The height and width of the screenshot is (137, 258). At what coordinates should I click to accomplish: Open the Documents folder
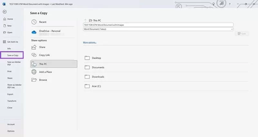pyautogui.click(x=98, y=67)
